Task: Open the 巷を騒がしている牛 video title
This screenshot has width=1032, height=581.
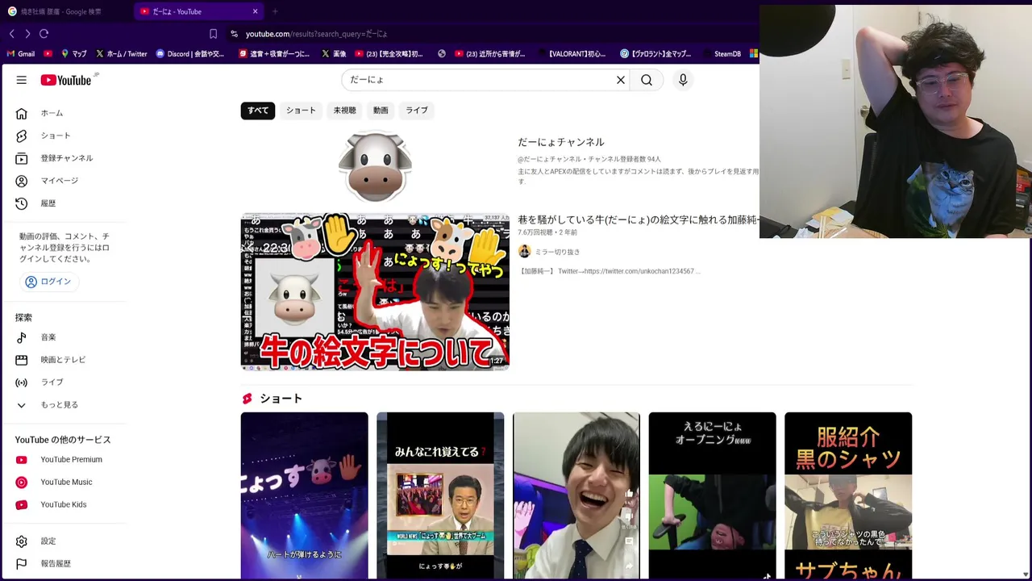Action: (638, 219)
